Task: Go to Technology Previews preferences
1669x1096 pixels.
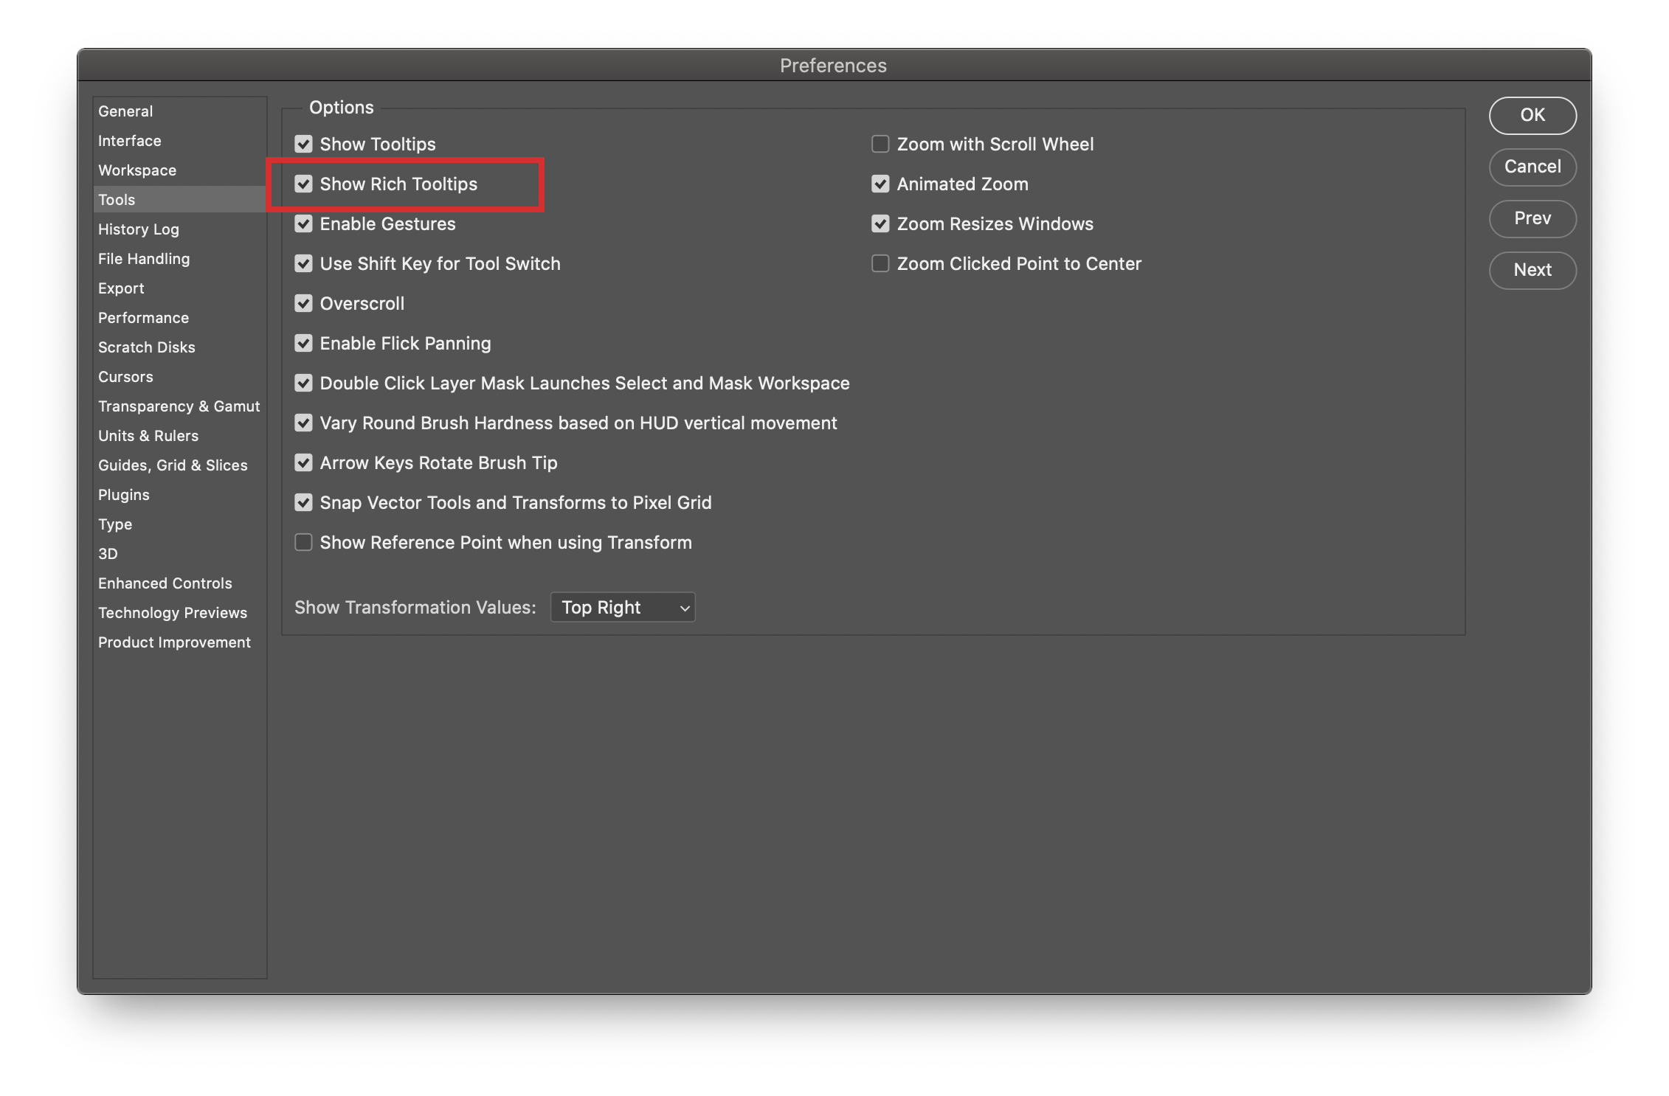Action: pos(173,612)
